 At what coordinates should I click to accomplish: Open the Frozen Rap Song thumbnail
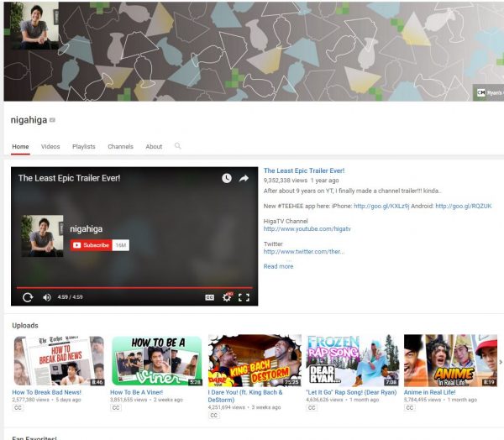tap(353, 360)
